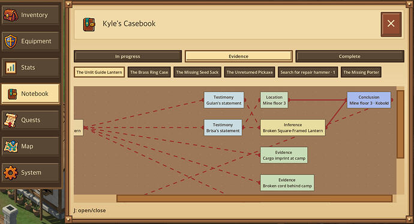414x224 pixels.
Task: Click the vertical scrollbar beside the board
Action: click(x=401, y=124)
